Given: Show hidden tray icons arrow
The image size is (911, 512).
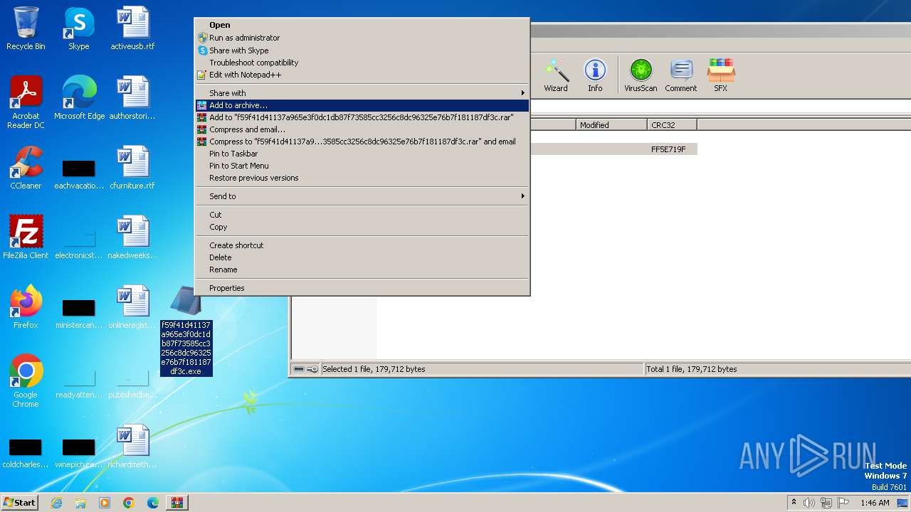Looking at the screenshot, I should [x=794, y=503].
